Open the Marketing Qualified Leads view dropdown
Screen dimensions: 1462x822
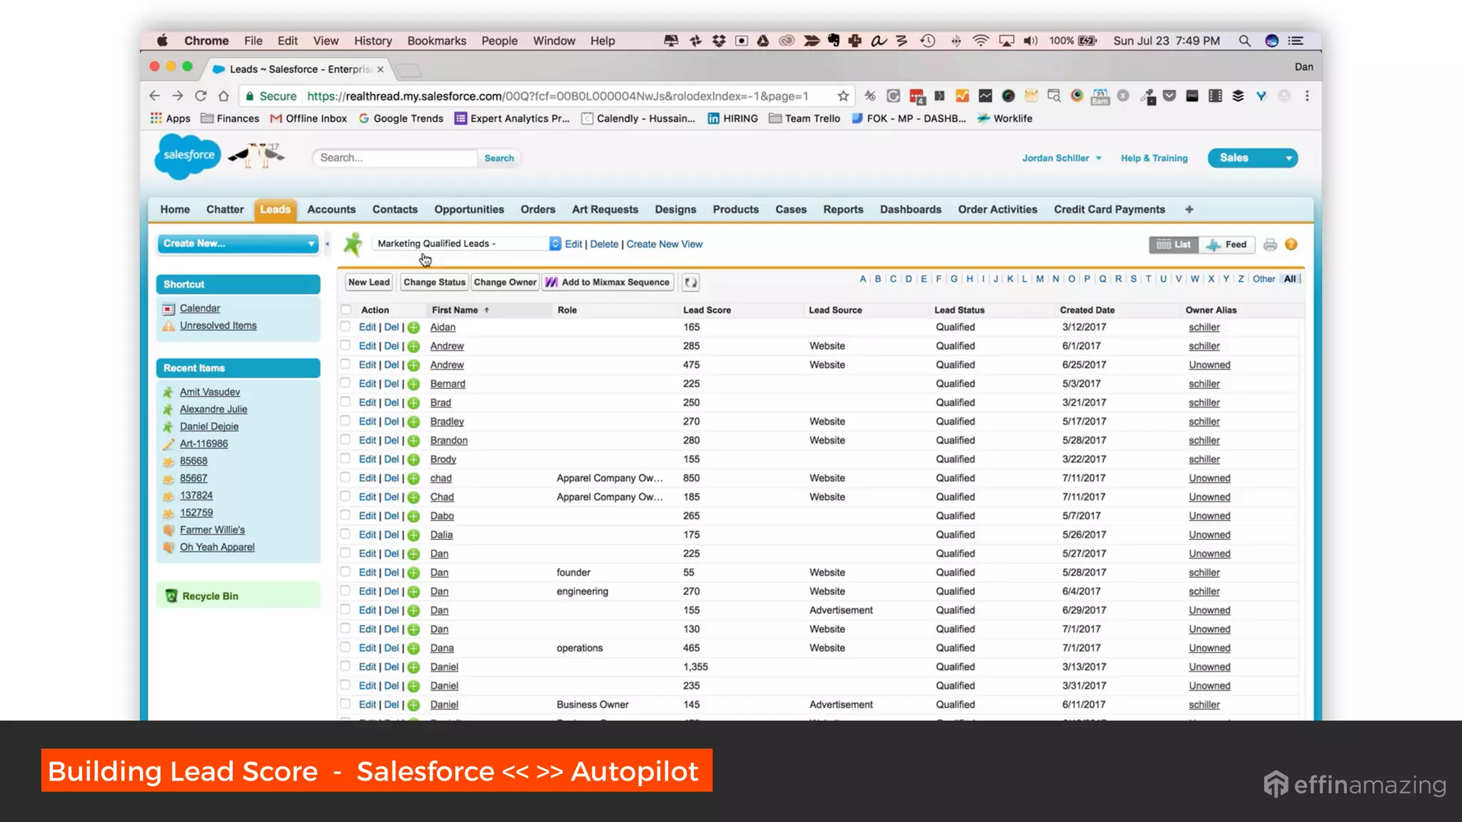[467, 244]
